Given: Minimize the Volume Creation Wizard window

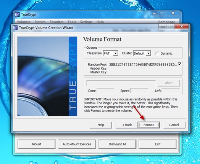Looking at the screenshot, I should pyautogui.click(x=163, y=26).
